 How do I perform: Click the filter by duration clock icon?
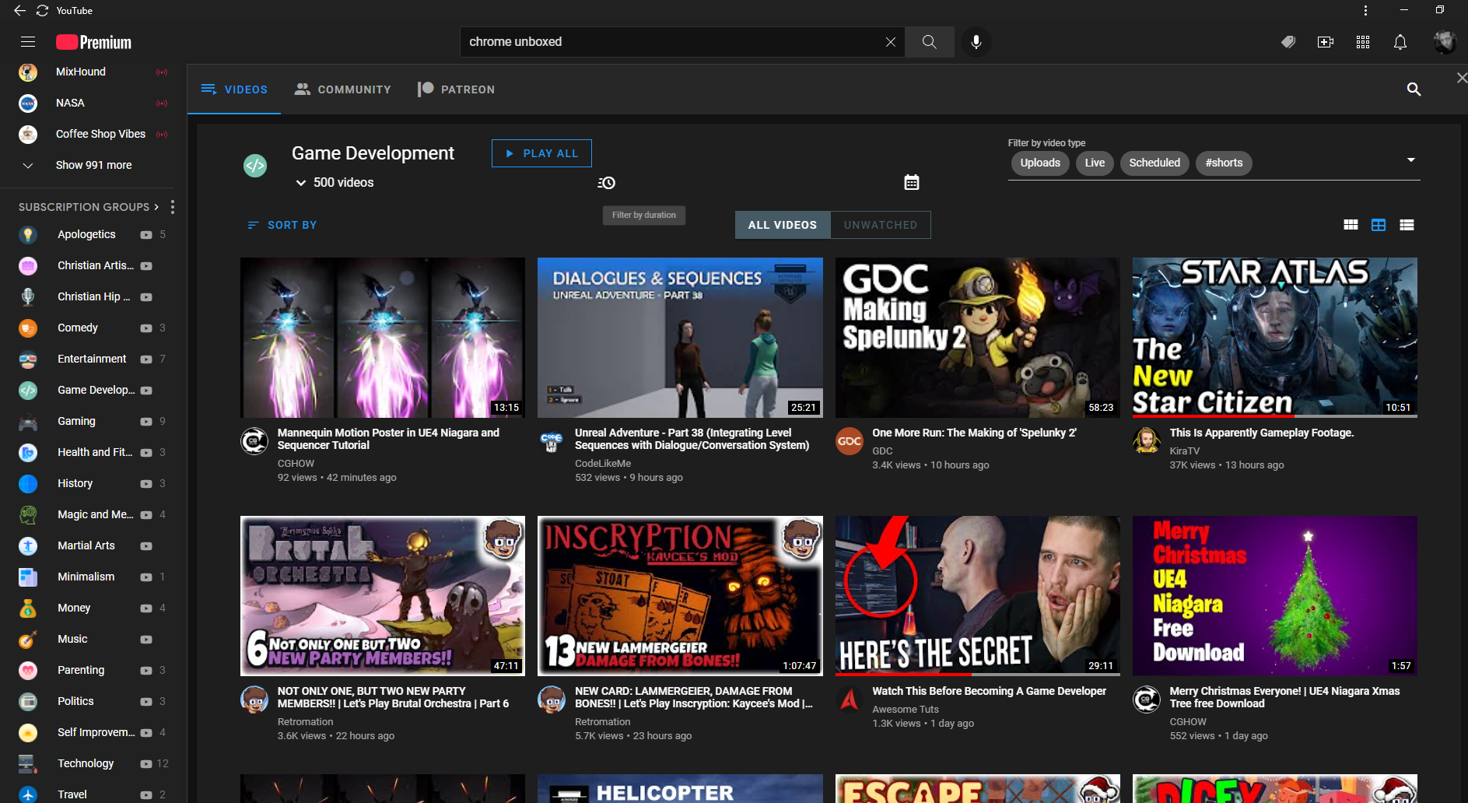pos(607,182)
